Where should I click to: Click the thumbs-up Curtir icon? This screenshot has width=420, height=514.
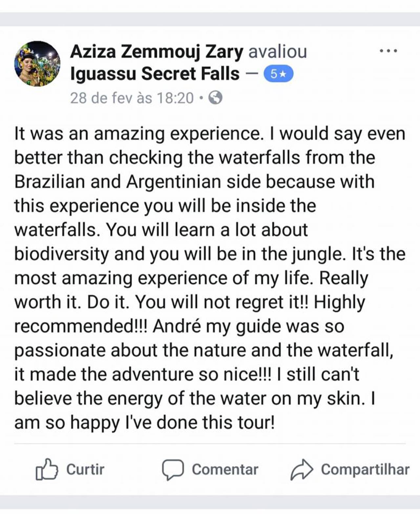(47, 469)
